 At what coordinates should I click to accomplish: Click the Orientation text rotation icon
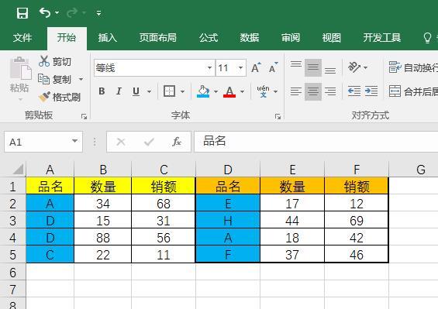pos(354,67)
